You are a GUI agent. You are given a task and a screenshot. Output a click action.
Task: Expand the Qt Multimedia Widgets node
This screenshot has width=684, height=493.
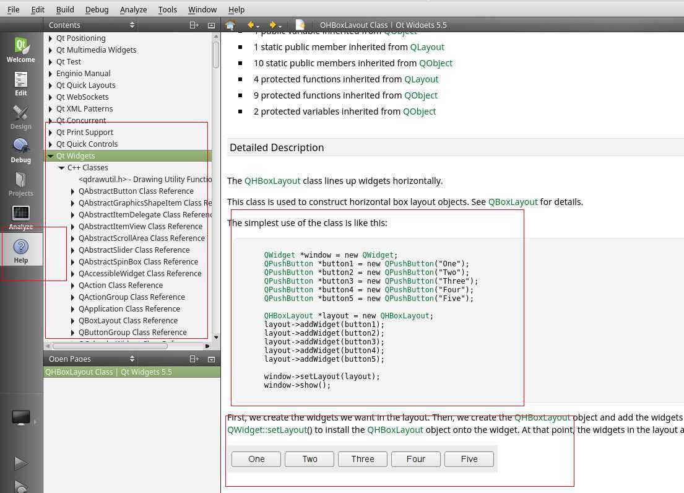click(x=51, y=50)
